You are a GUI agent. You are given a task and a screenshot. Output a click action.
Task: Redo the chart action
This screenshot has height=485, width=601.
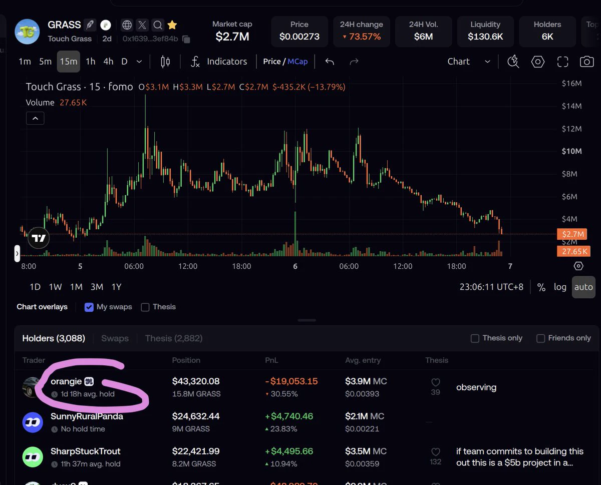tap(354, 62)
